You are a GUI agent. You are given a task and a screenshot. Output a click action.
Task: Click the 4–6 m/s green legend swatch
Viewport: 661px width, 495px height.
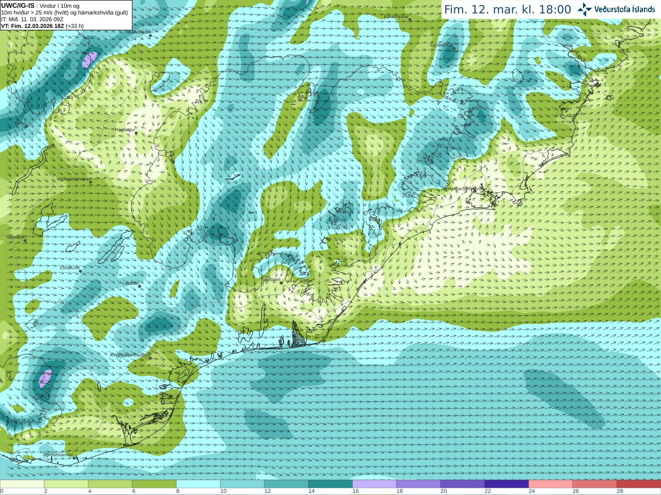coord(110,484)
